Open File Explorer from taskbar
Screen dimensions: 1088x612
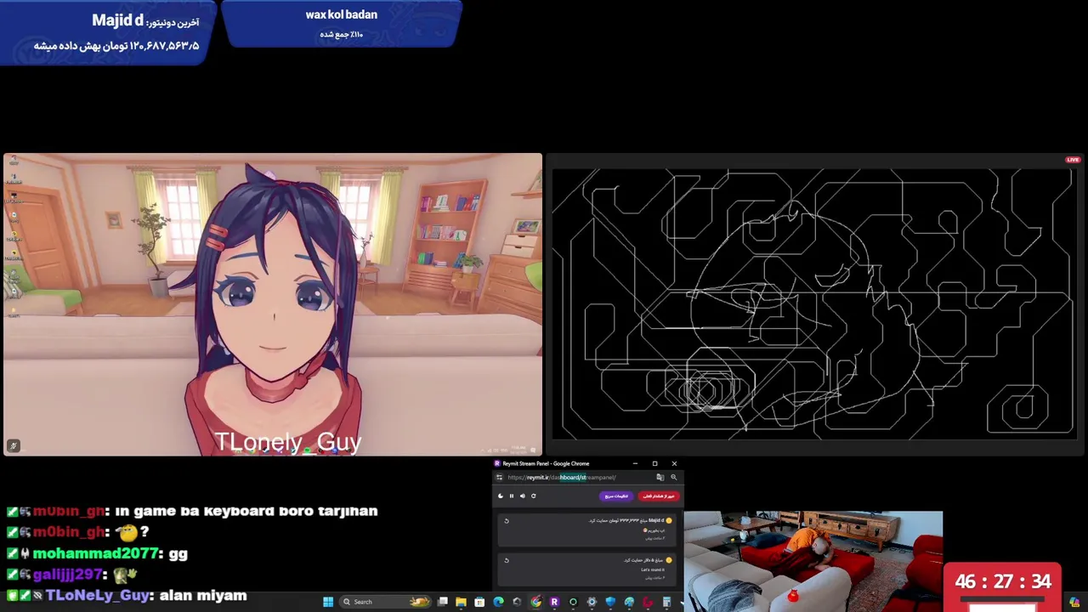click(462, 602)
